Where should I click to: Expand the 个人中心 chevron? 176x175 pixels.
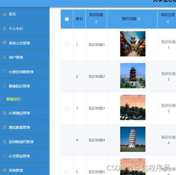(43, 28)
